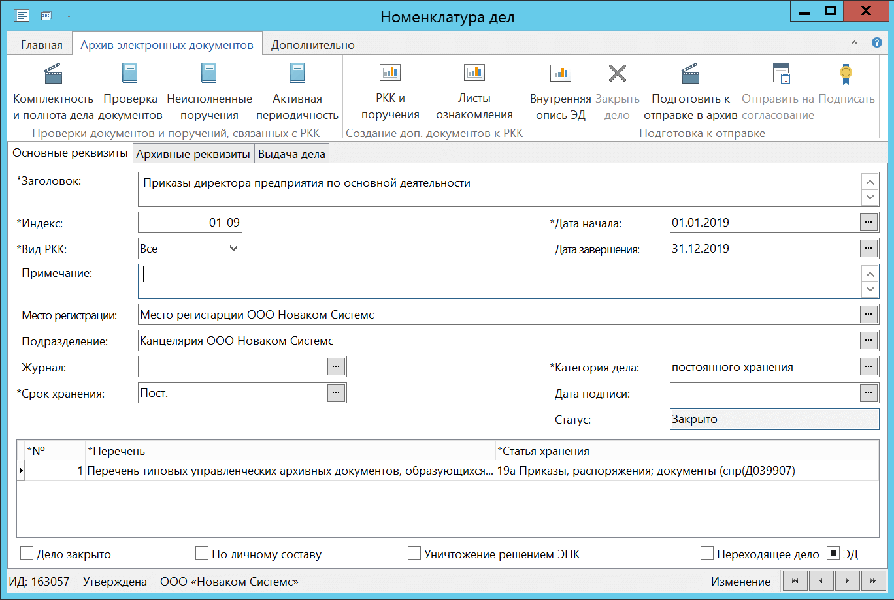This screenshot has width=894, height=600.
Task: Open the help question mark icon
Action: click(877, 43)
